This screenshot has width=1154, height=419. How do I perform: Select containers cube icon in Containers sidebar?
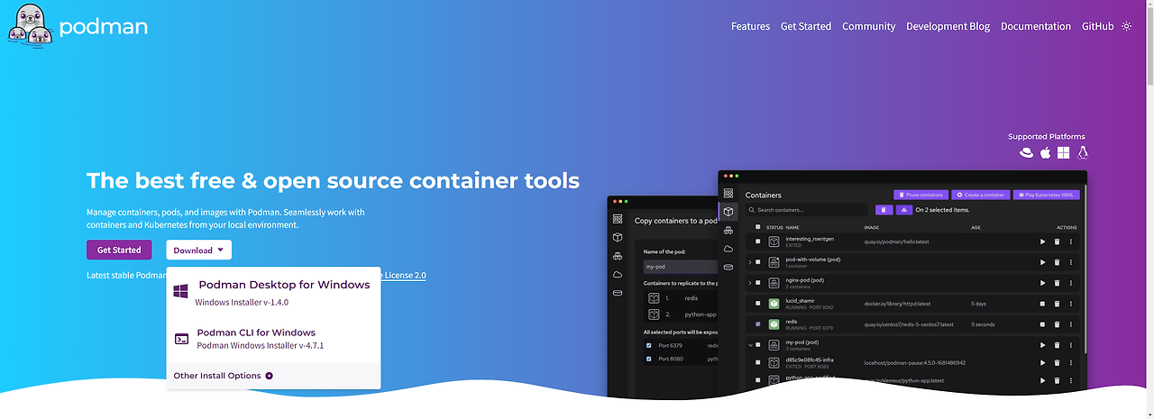click(728, 212)
